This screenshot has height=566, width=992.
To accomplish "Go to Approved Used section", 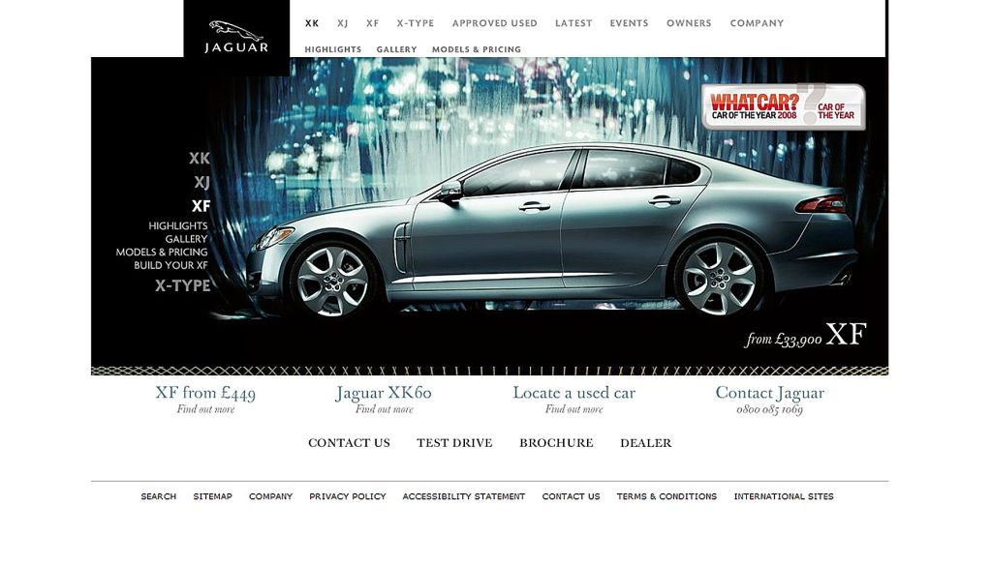I will pos(494,23).
